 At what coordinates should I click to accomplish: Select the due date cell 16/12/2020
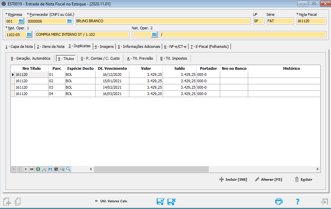click(112, 74)
